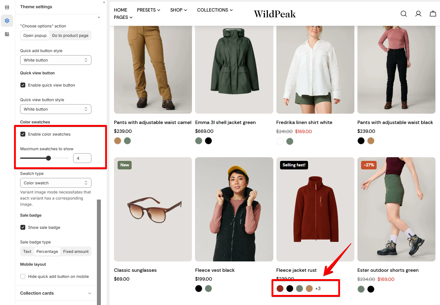Click the WildPeak store logo
The height and width of the screenshot is (305, 440).
coord(275,14)
